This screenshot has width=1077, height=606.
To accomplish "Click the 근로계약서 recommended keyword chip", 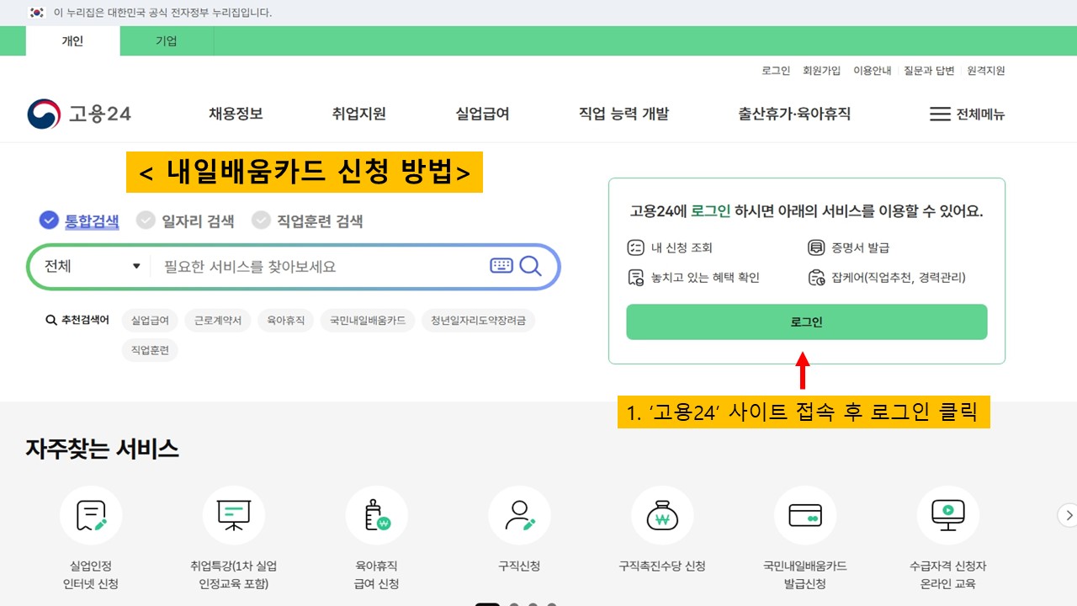I will (217, 320).
